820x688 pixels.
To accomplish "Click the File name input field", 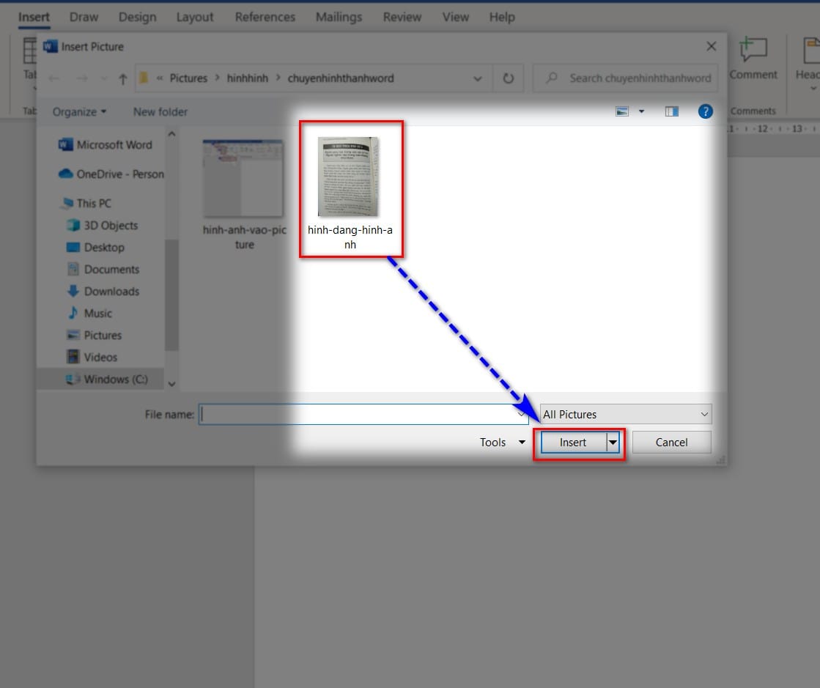I will coord(363,415).
